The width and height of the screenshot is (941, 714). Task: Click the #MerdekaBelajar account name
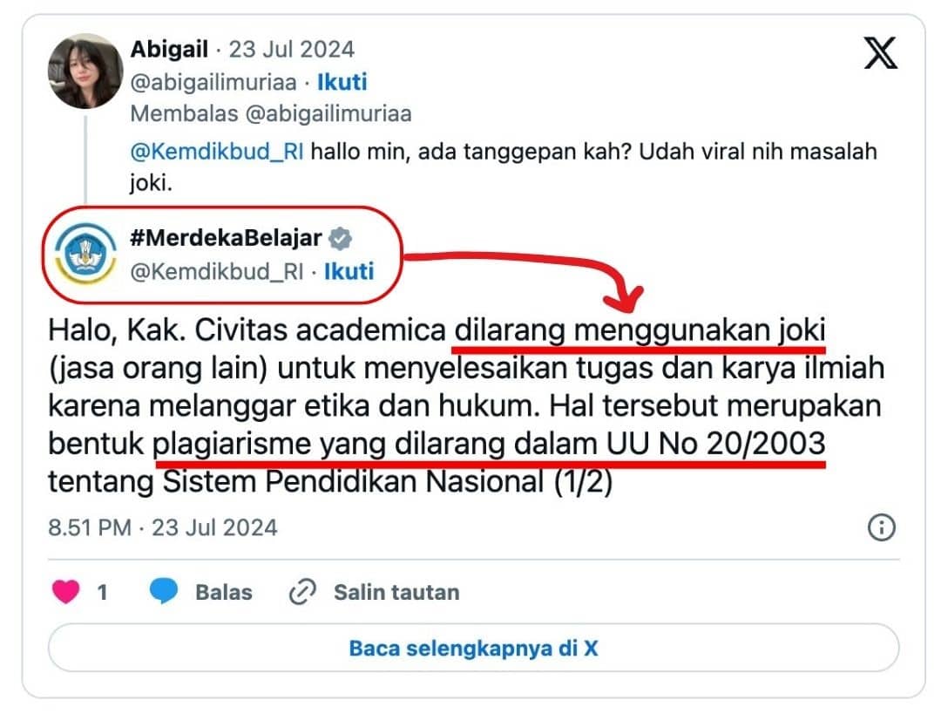coord(226,238)
